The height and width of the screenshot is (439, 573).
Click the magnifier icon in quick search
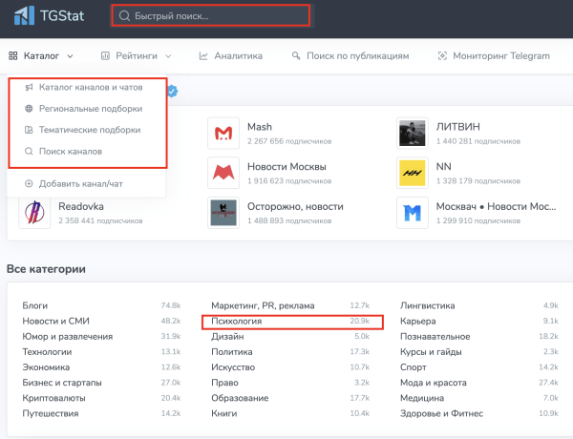tap(124, 15)
